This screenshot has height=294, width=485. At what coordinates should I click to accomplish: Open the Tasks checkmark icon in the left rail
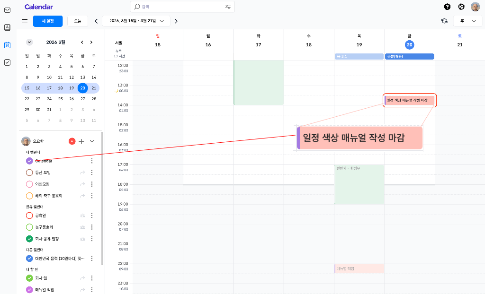(7, 62)
